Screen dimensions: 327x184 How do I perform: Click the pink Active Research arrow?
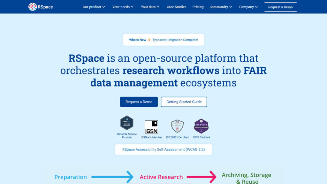pyautogui.click(x=201, y=177)
